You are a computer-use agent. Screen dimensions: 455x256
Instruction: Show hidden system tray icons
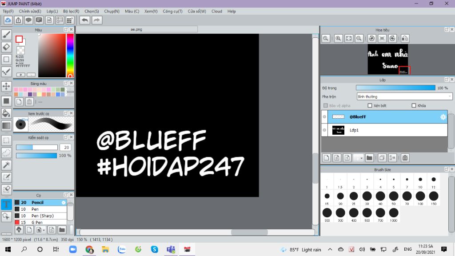pyautogui.click(x=330, y=249)
